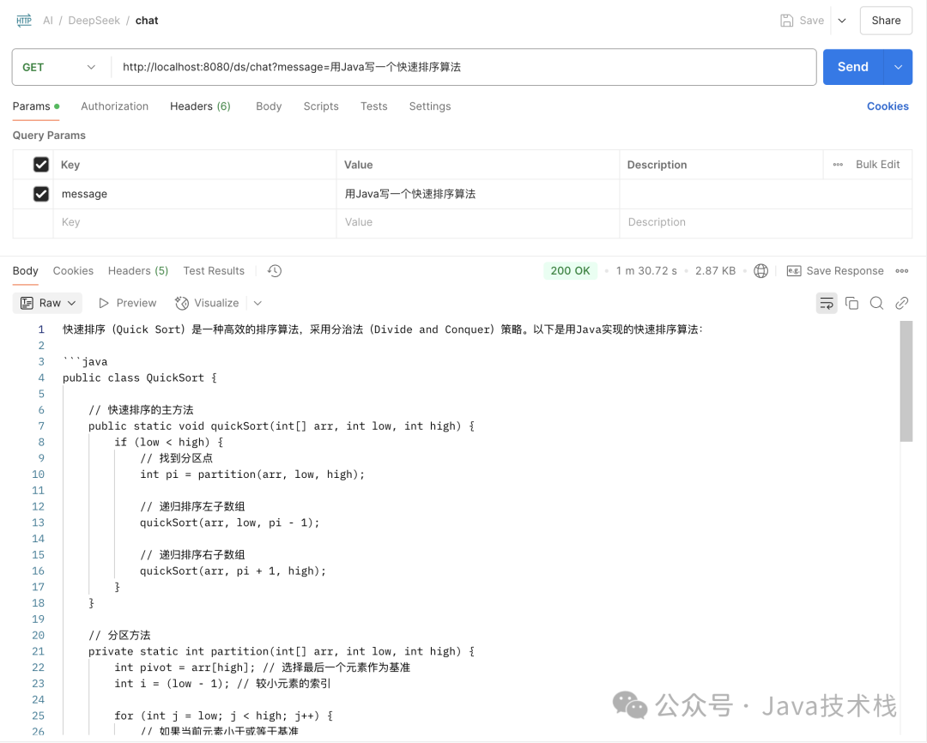Expand the Save options chevron
Screen dimensions: 927x743
click(x=842, y=21)
